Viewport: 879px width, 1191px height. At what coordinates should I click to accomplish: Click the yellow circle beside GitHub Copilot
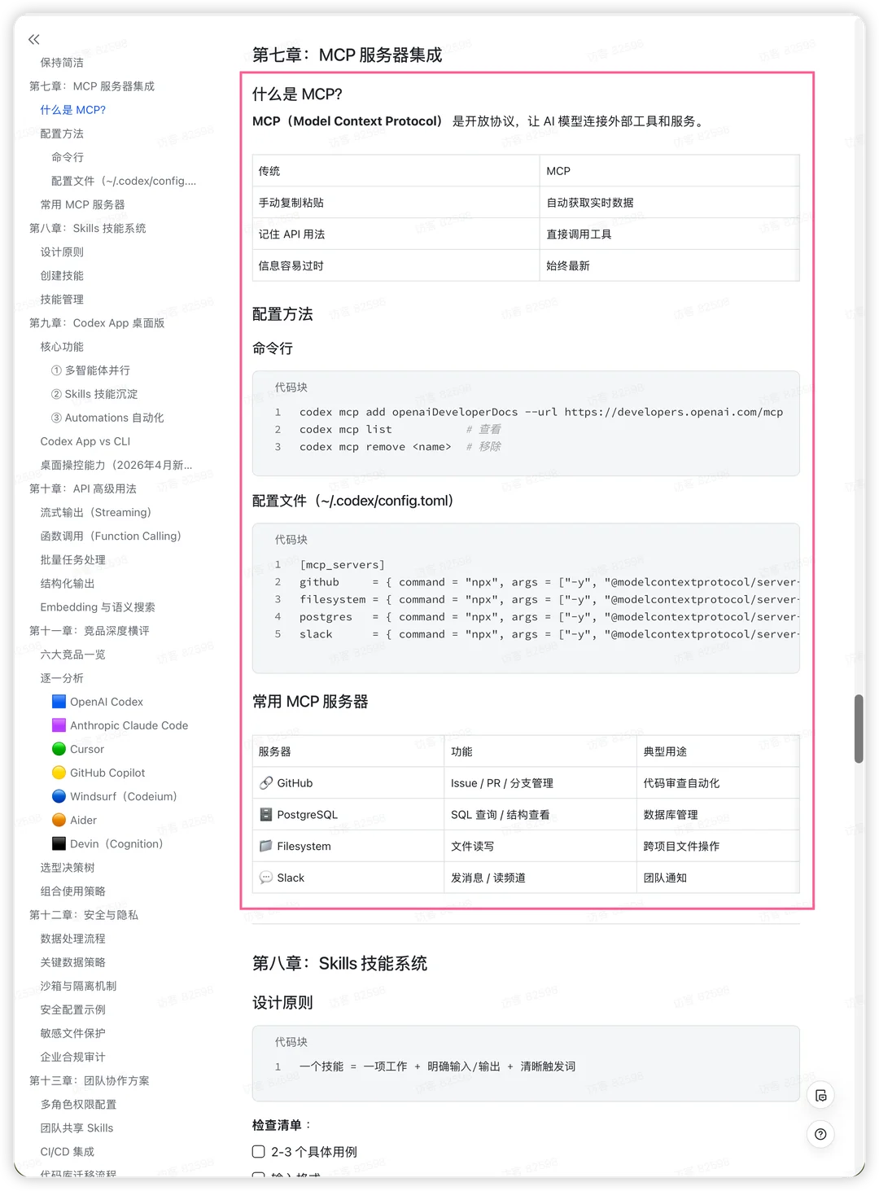[59, 773]
